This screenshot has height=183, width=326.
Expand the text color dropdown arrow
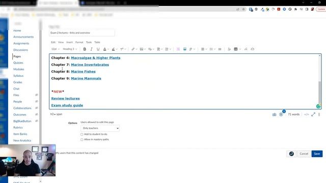(108, 49)
